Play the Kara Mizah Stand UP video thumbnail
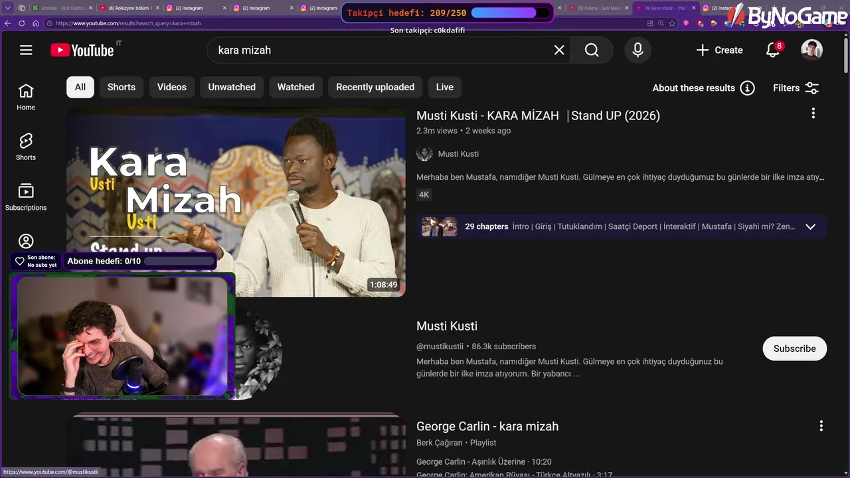The height and width of the screenshot is (478, 850). [x=236, y=202]
